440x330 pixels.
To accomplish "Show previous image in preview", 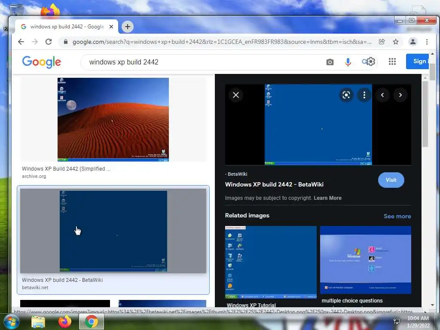I will [382, 95].
